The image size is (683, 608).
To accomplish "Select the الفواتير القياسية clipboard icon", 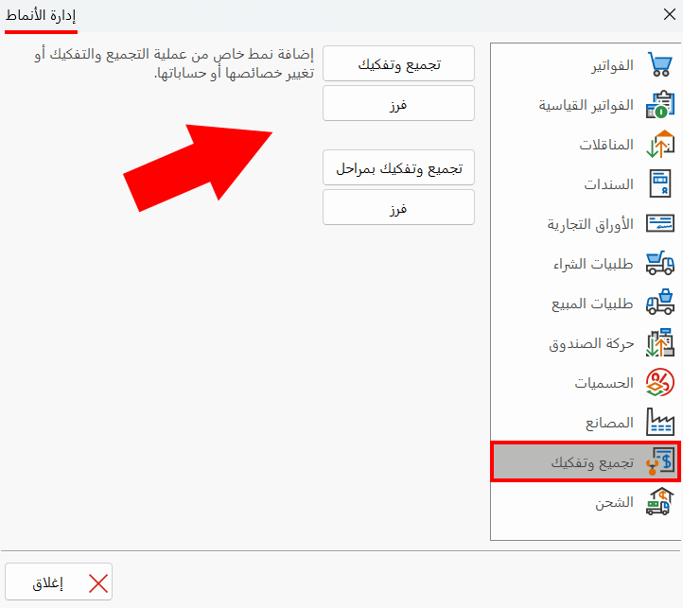I will click(x=660, y=105).
